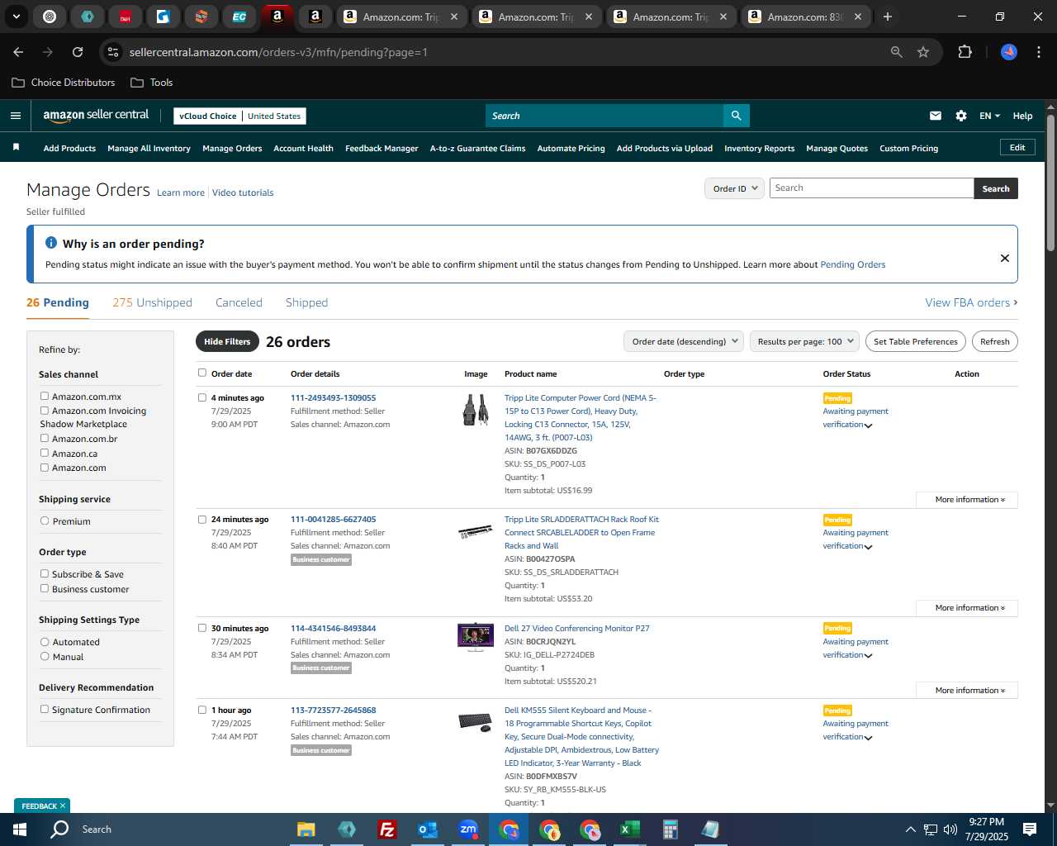Image resolution: width=1057 pixels, height=846 pixels.
Task: Open the mail messages icon
Action: pyautogui.click(x=936, y=116)
